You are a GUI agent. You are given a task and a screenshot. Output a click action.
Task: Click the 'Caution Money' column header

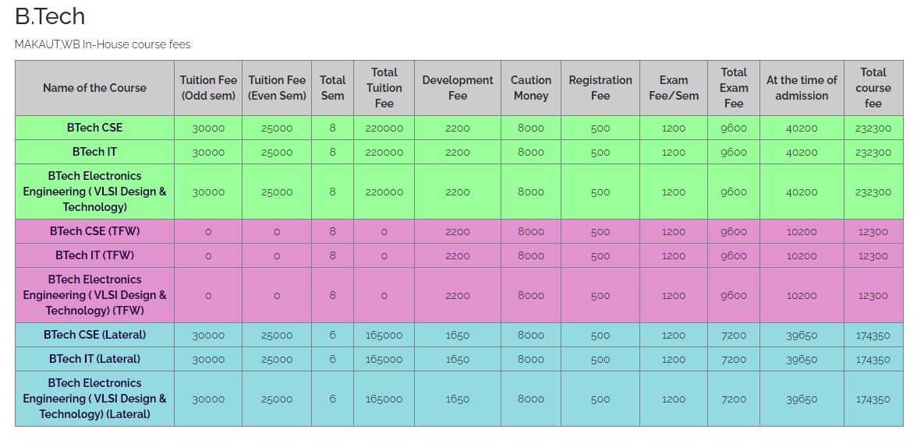click(x=531, y=88)
